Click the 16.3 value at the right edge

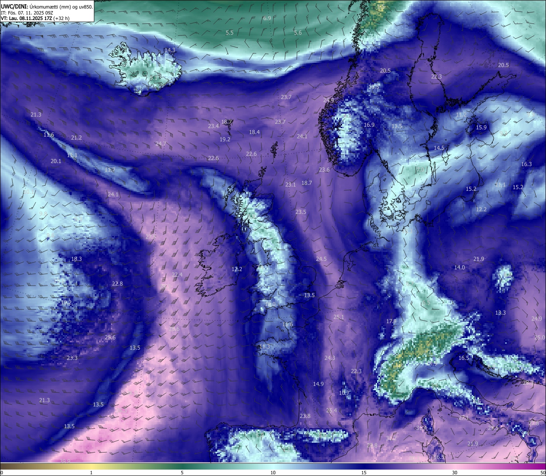[x=526, y=164]
